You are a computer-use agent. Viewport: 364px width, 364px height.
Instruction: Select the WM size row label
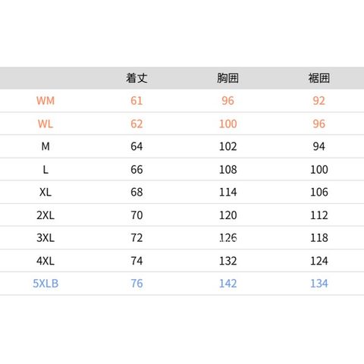click(x=45, y=101)
